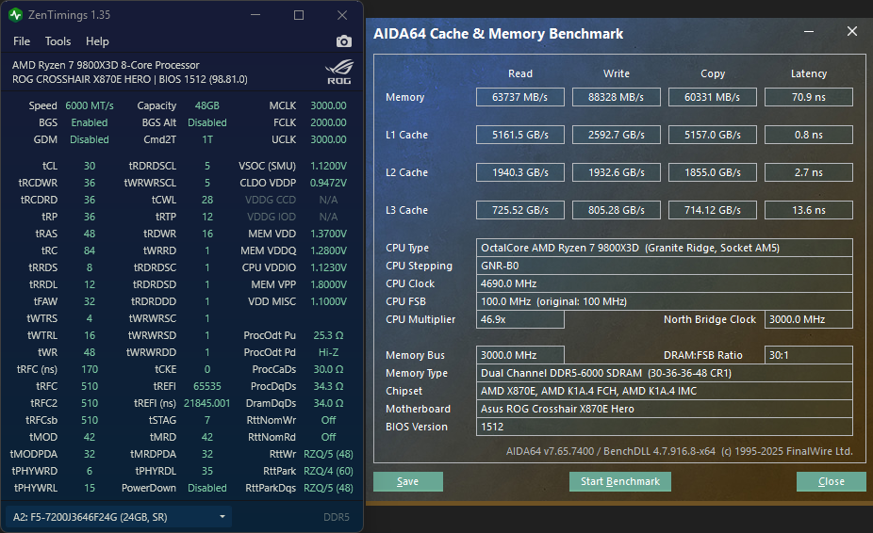Viewport: 873px width, 533px height.
Task: Click the PowerDown Disabled value
Action: click(x=207, y=488)
